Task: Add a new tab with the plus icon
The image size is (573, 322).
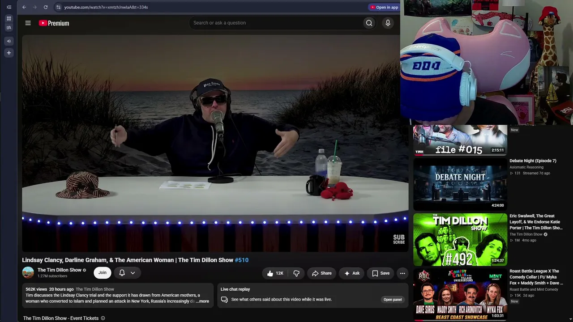Action: pyautogui.click(x=9, y=53)
